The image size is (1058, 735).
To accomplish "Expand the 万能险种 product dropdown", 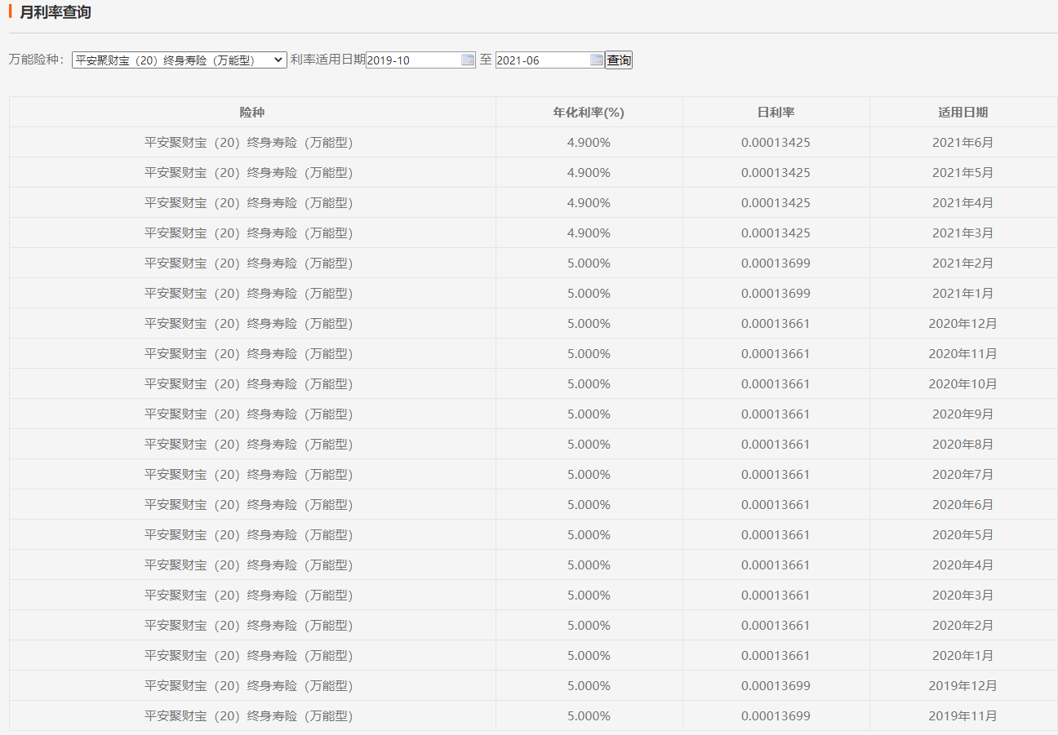I will [179, 60].
